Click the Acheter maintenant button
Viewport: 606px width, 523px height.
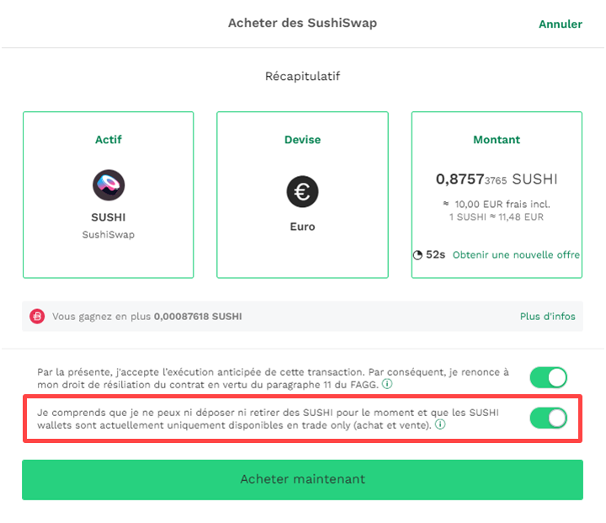(303, 480)
